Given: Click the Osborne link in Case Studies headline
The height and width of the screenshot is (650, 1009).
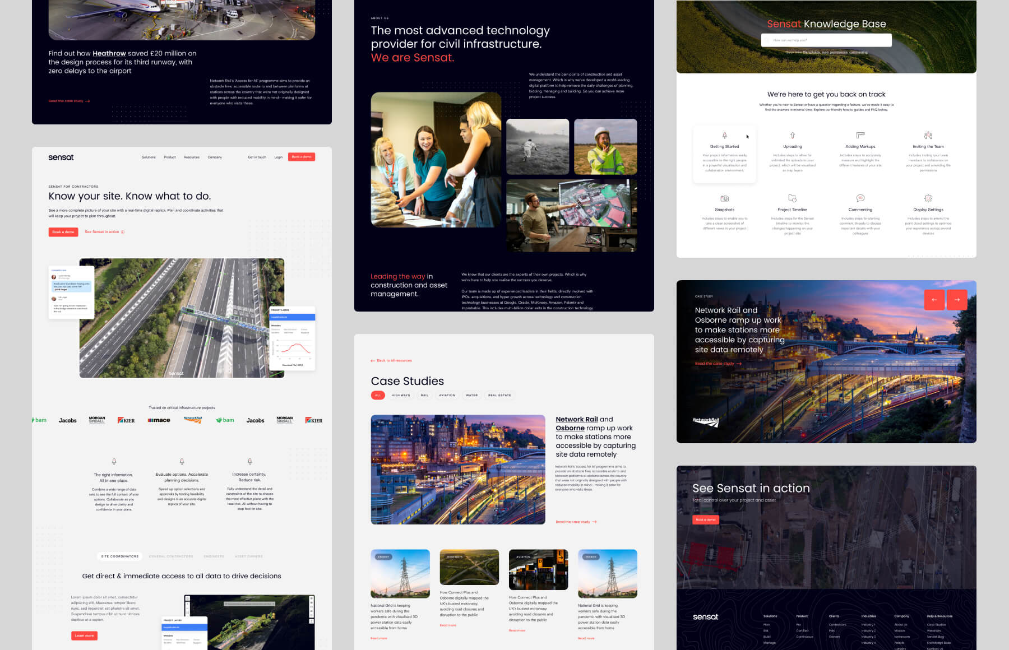Looking at the screenshot, I should coord(570,428).
